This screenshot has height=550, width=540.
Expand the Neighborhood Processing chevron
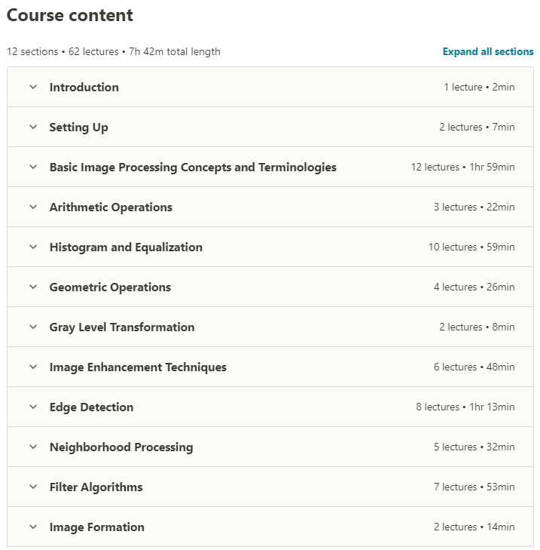tap(33, 447)
